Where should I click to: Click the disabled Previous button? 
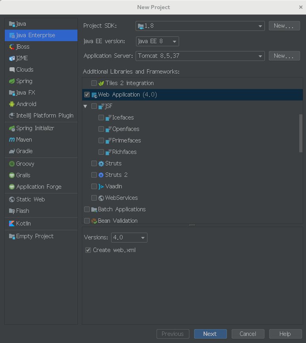coord(173,334)
